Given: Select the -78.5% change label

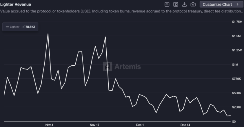Looking at the screenshot, I should [x=29, y=27].
